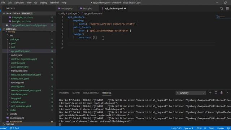Switch to the Output panel tab
231x130 pixels.
[x=76, y=93]
